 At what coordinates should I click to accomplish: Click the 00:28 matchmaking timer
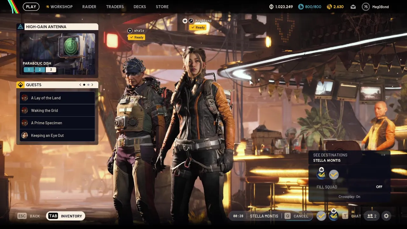[x=238, y=216]
